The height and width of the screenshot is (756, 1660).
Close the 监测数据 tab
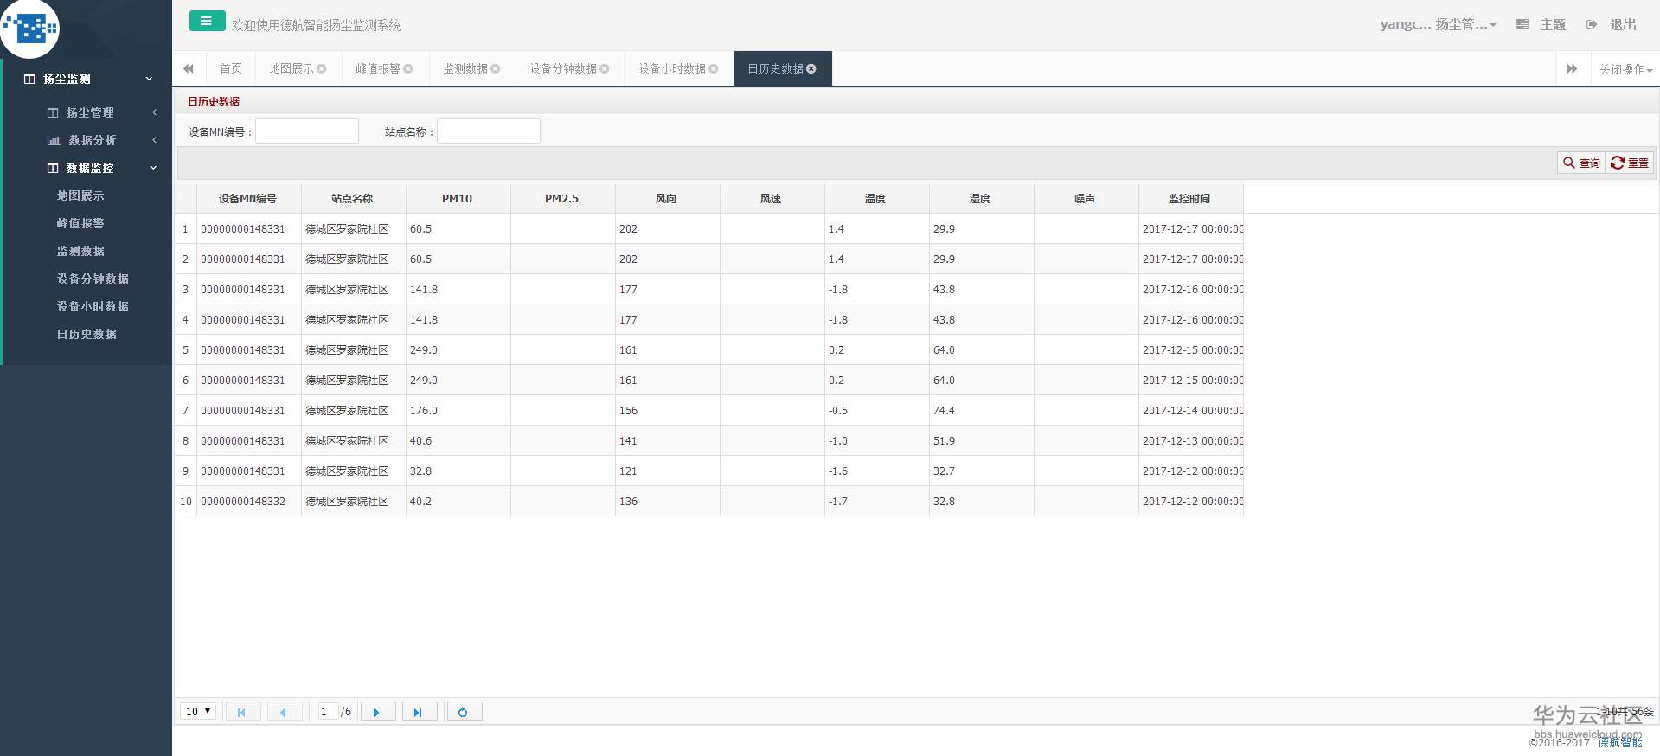pyautogui.click(x=496, y=69)
